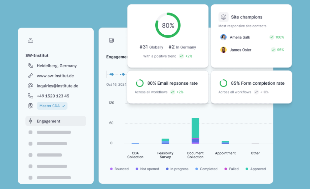
Task: Click the Document Collection stacked bar
Action: point(195,131)
